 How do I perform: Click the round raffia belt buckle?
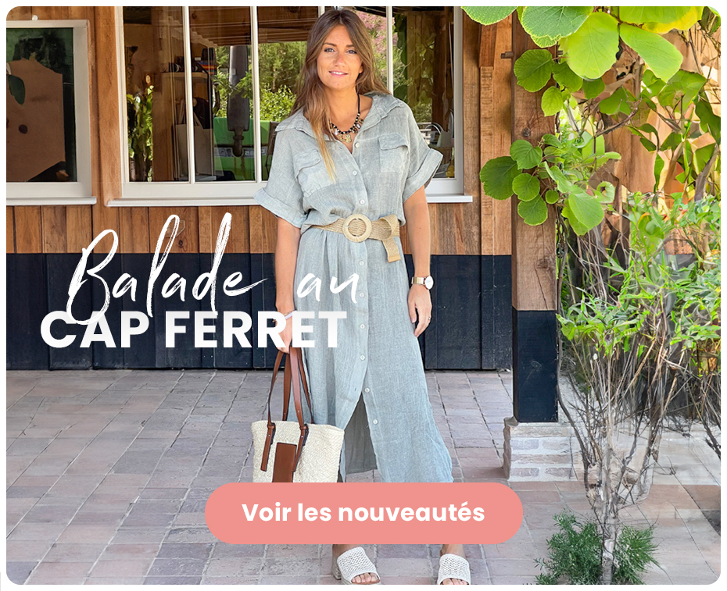(x=357, y=228)
